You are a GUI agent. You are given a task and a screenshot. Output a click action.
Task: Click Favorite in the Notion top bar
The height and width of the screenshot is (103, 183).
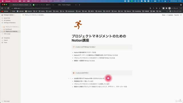click(x=176, y=15)
